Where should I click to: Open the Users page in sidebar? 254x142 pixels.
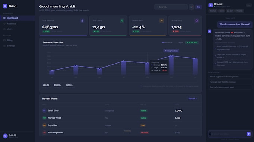pyautogui.click(x=10, y=29)
